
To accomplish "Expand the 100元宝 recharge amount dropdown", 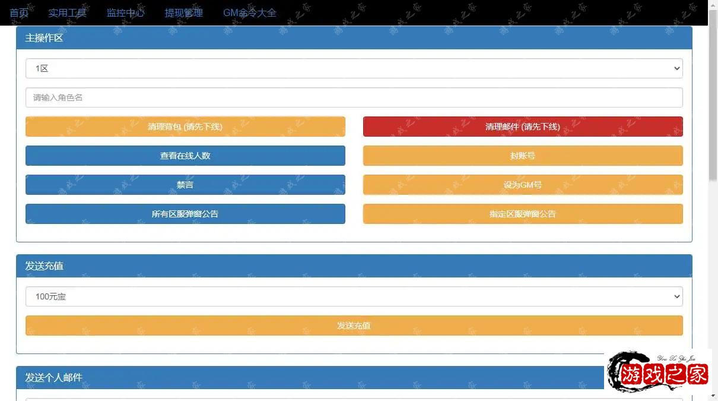I will coord(354,296).
